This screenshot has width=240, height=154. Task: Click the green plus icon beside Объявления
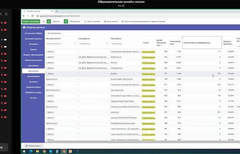coord(66,22)
